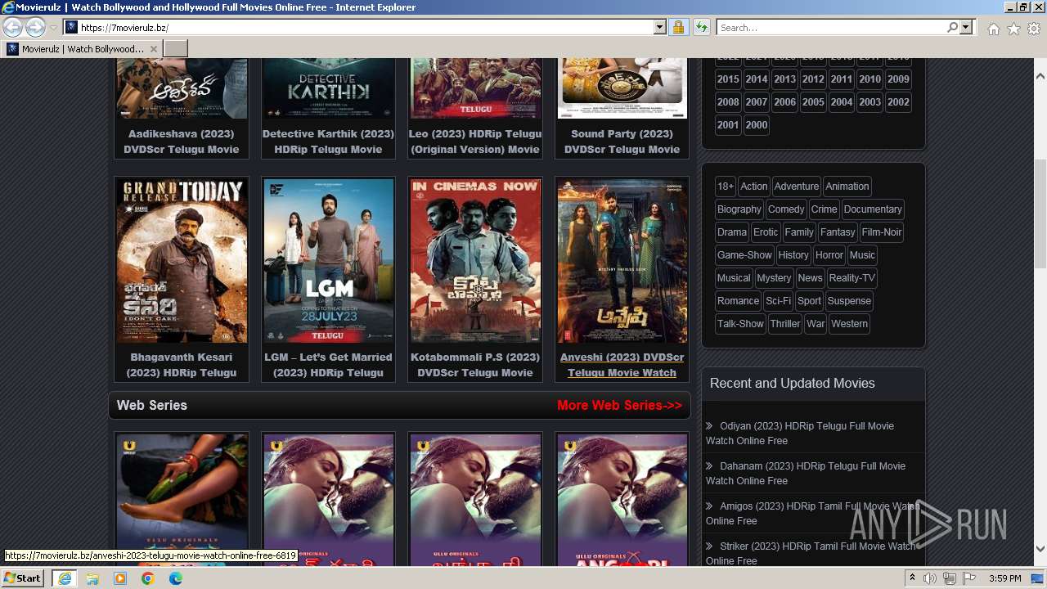Screen dimensions: 1047x589
Task: Click the Anveshi movie poster thumbnail
Action: point(622,261)
